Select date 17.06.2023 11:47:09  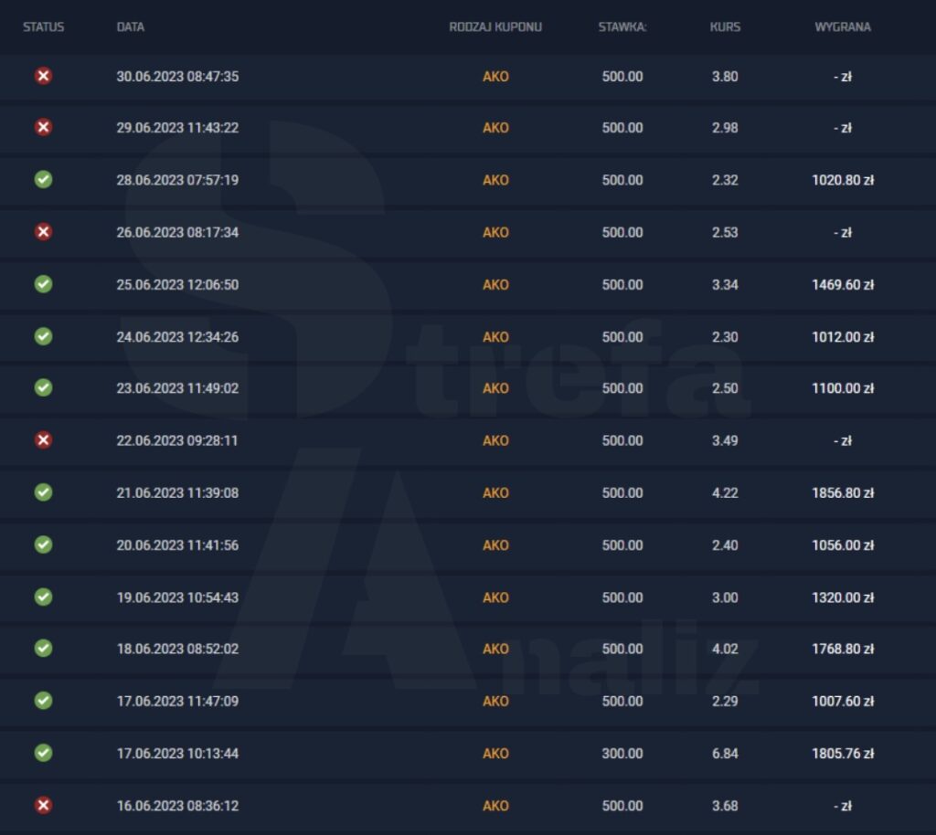pyautogui.click(x=177, y=701)
